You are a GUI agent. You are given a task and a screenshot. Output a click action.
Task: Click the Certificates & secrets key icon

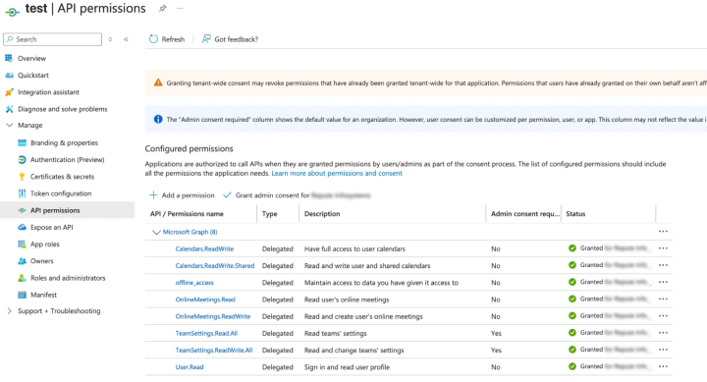pos(22,177)
